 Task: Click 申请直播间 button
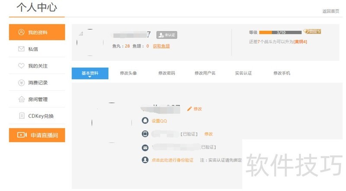coord(37,135)
